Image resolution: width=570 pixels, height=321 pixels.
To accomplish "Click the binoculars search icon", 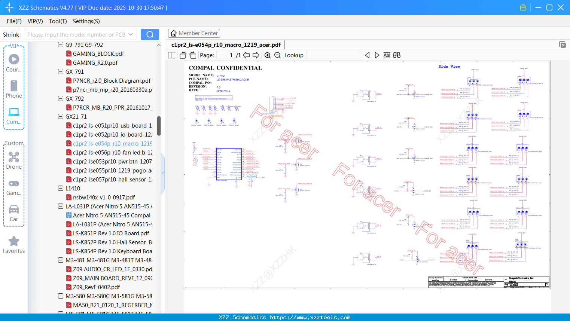I will 397,55.
